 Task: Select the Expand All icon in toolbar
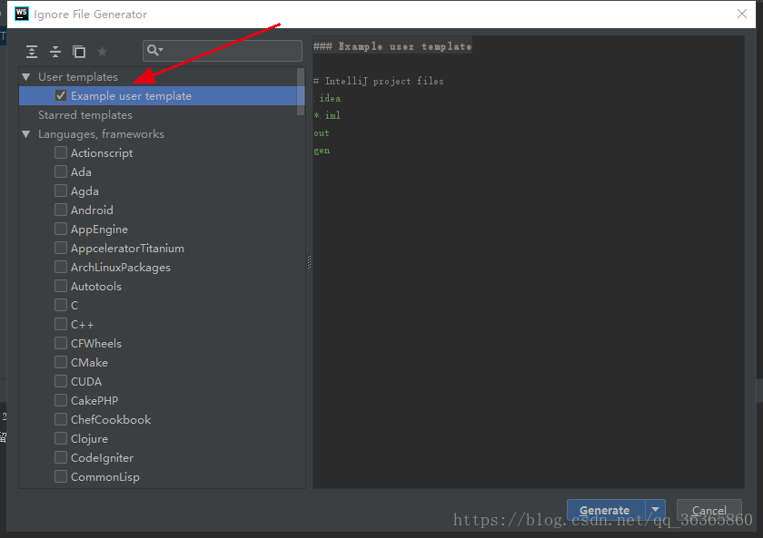tap(32, 52)
